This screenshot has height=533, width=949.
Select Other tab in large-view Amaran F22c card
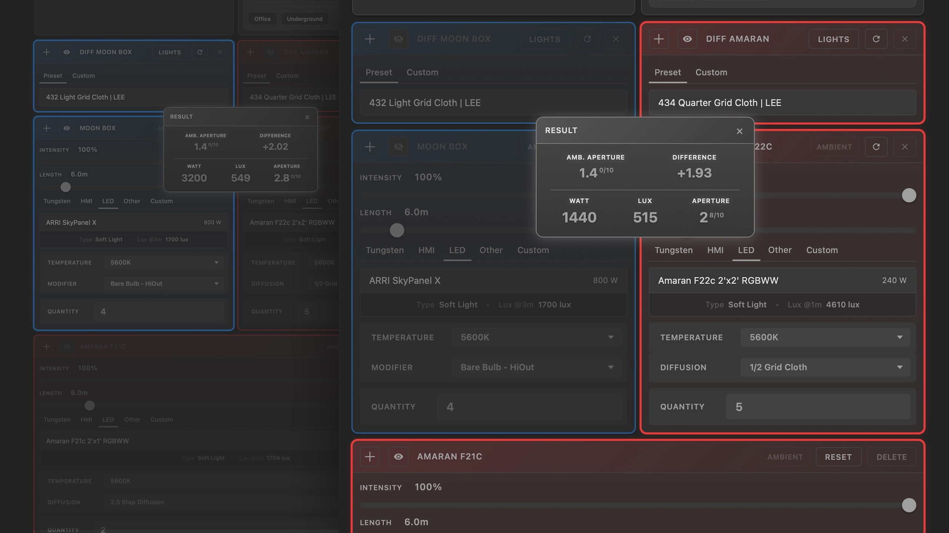pos(780,250)
